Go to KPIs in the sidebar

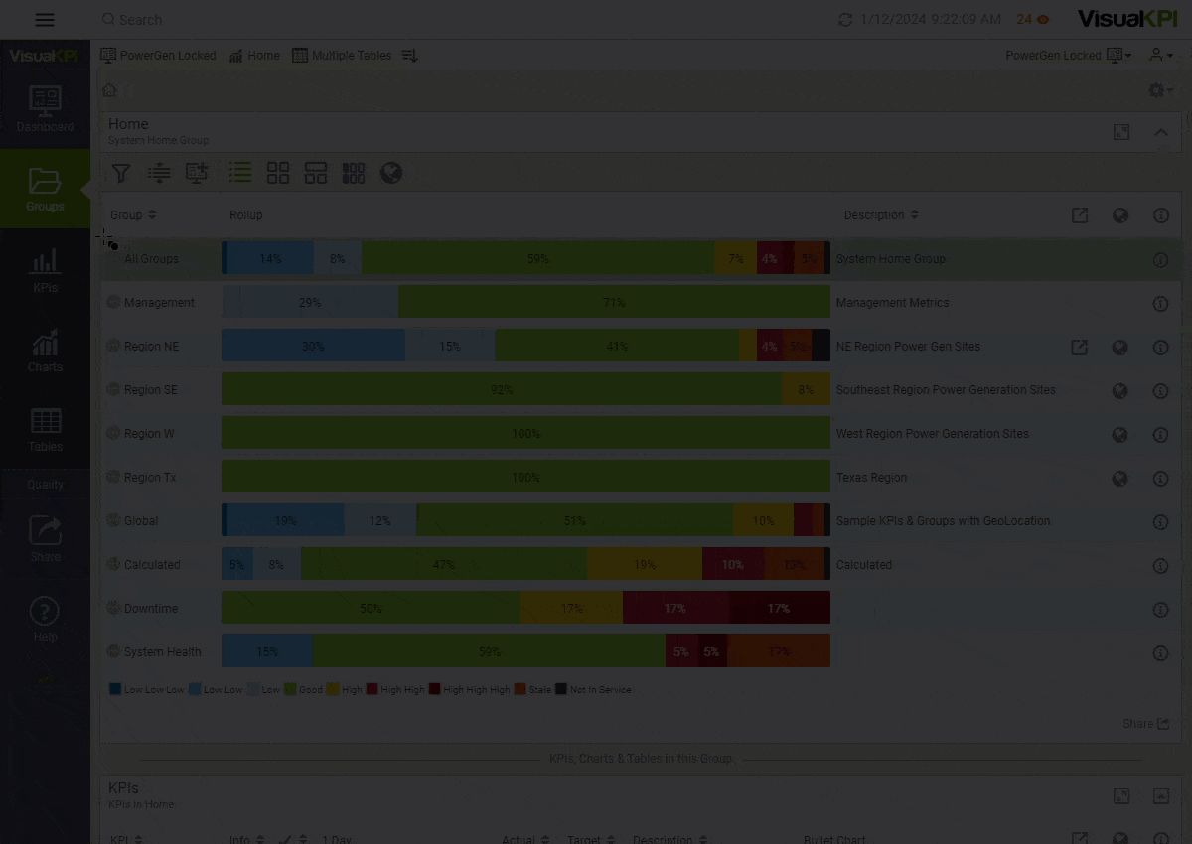[x=45, y=270]
